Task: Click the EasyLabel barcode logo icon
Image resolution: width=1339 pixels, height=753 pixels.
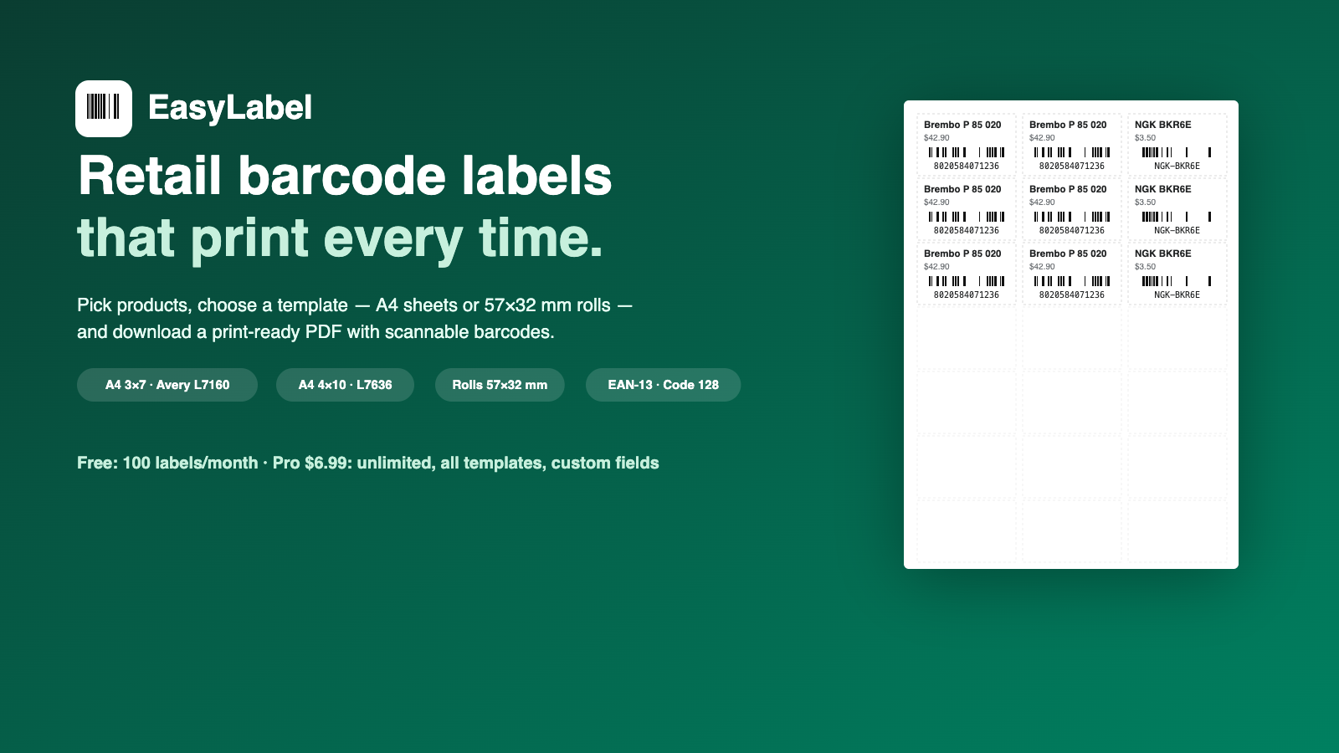Action: click(x=104, y=109)
